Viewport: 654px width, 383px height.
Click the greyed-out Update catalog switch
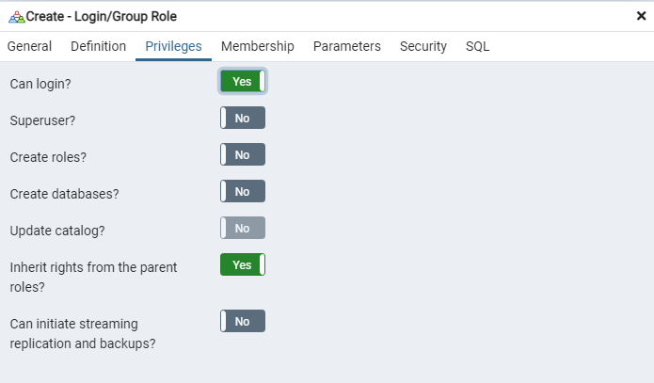[x=243, y=229]
